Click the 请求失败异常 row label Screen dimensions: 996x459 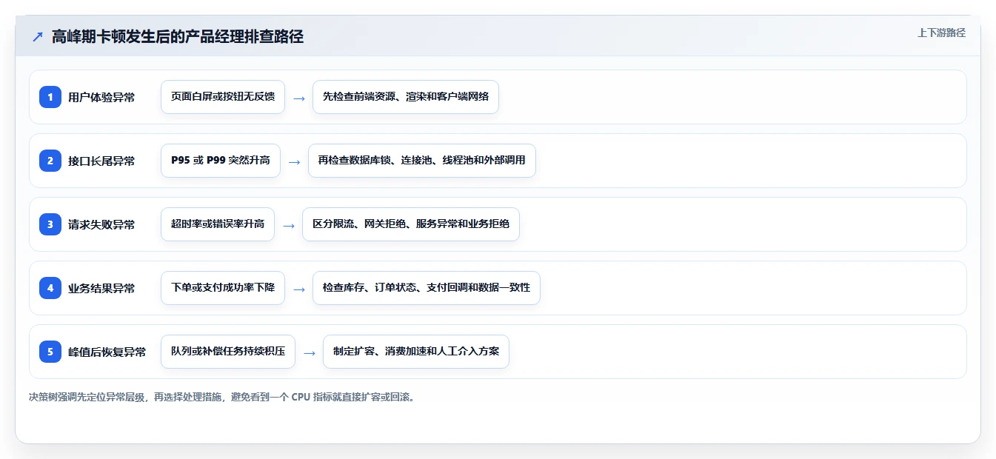point(101,224)
